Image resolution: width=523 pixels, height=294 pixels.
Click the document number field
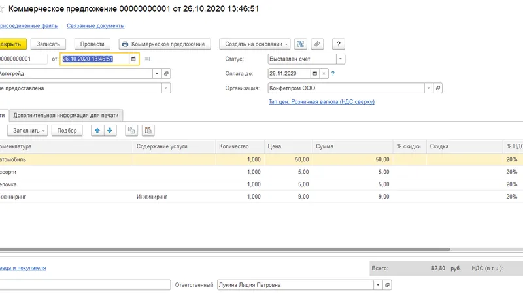pyautogui.click(x=24, y=59)
